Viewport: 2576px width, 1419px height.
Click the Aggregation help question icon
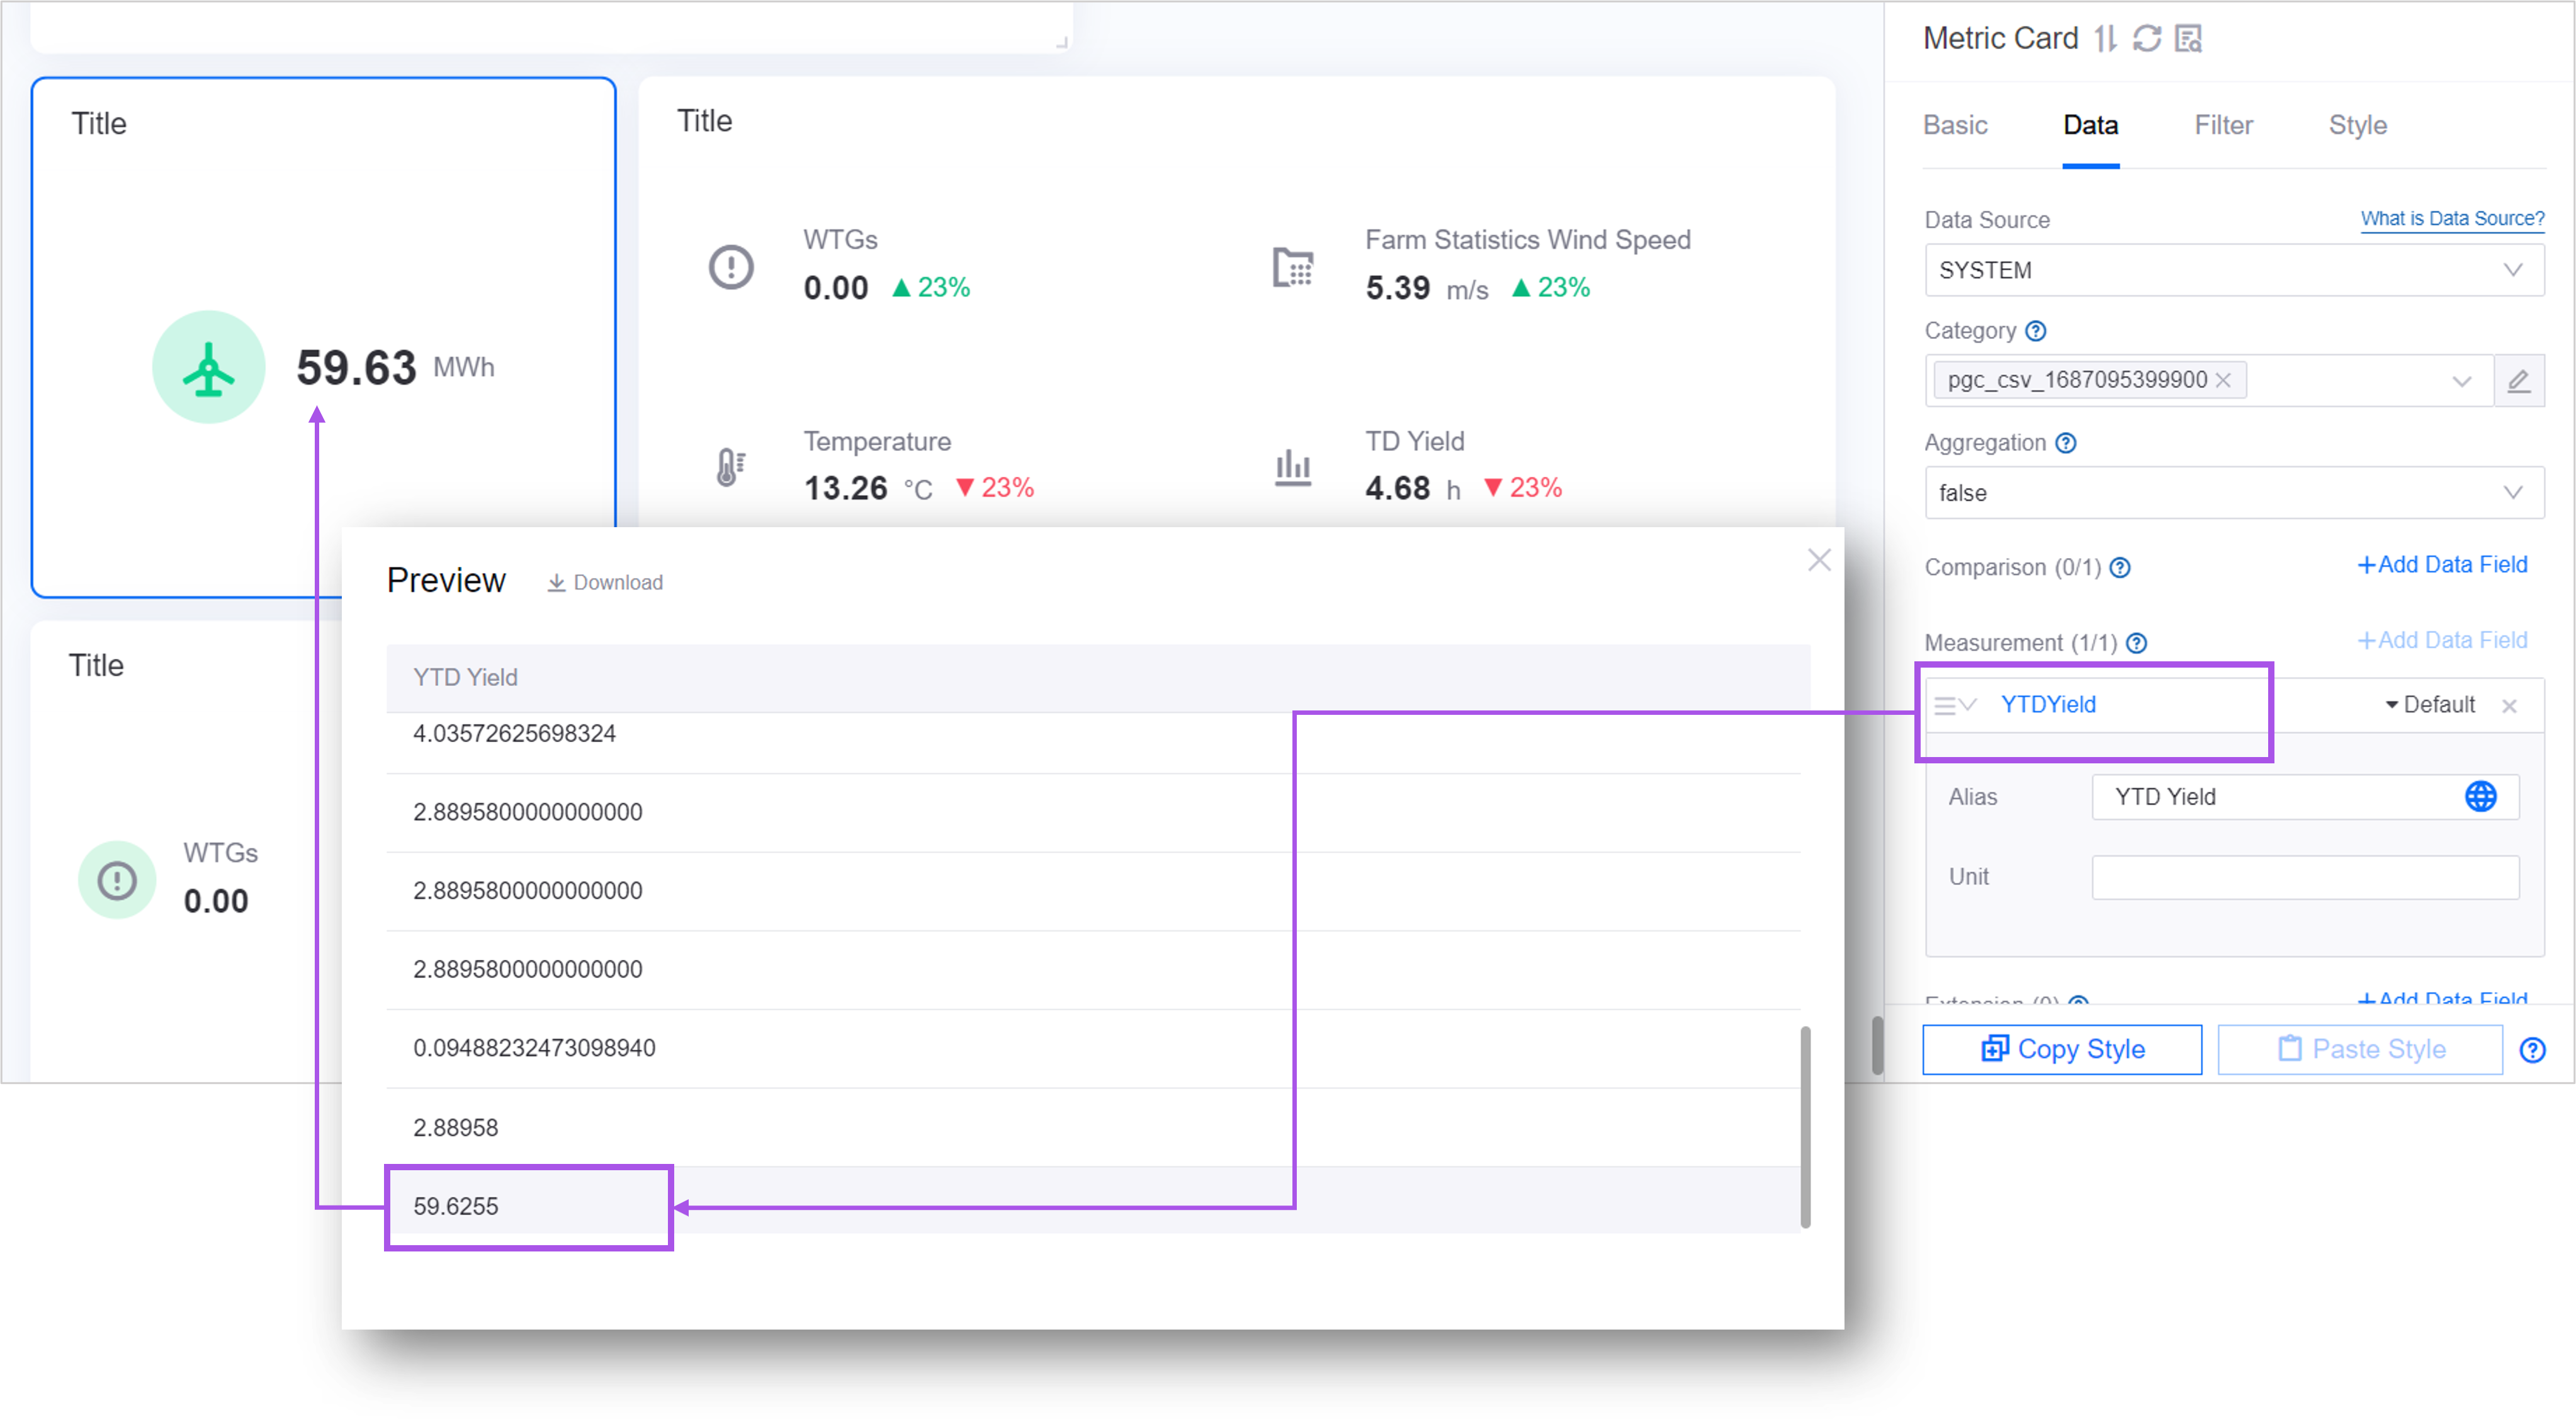[2066, 442]
